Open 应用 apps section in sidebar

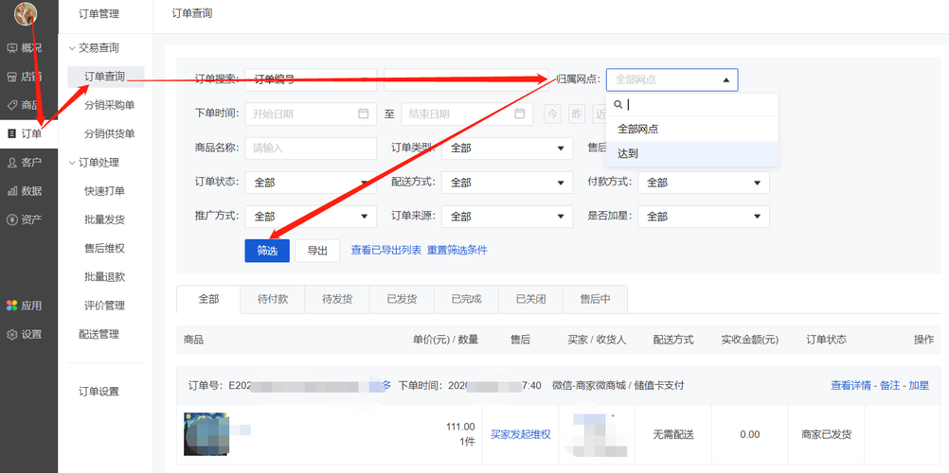pyautogui.click(x=25, y=306)
